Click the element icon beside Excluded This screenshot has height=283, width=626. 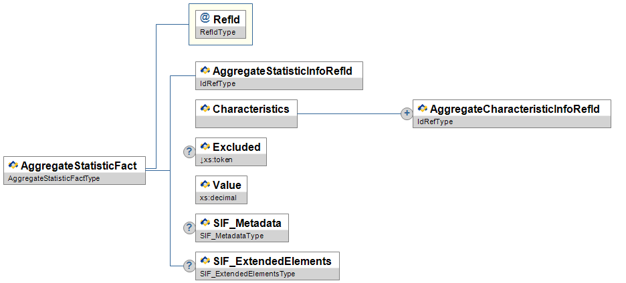click(205, 146)
